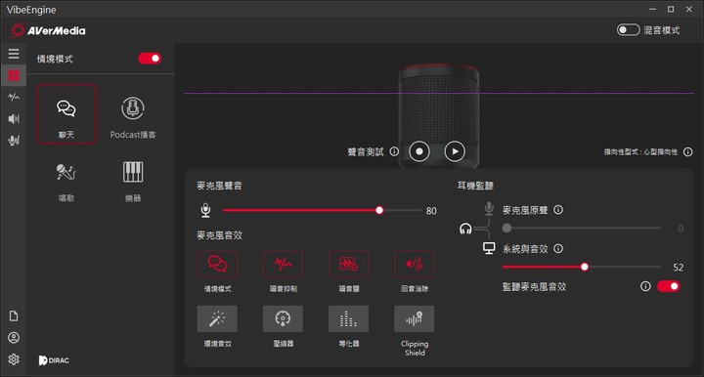Toggle the 噪音抑制 noise suppression effect
704x377 pixels.
(x=283, y=264)
